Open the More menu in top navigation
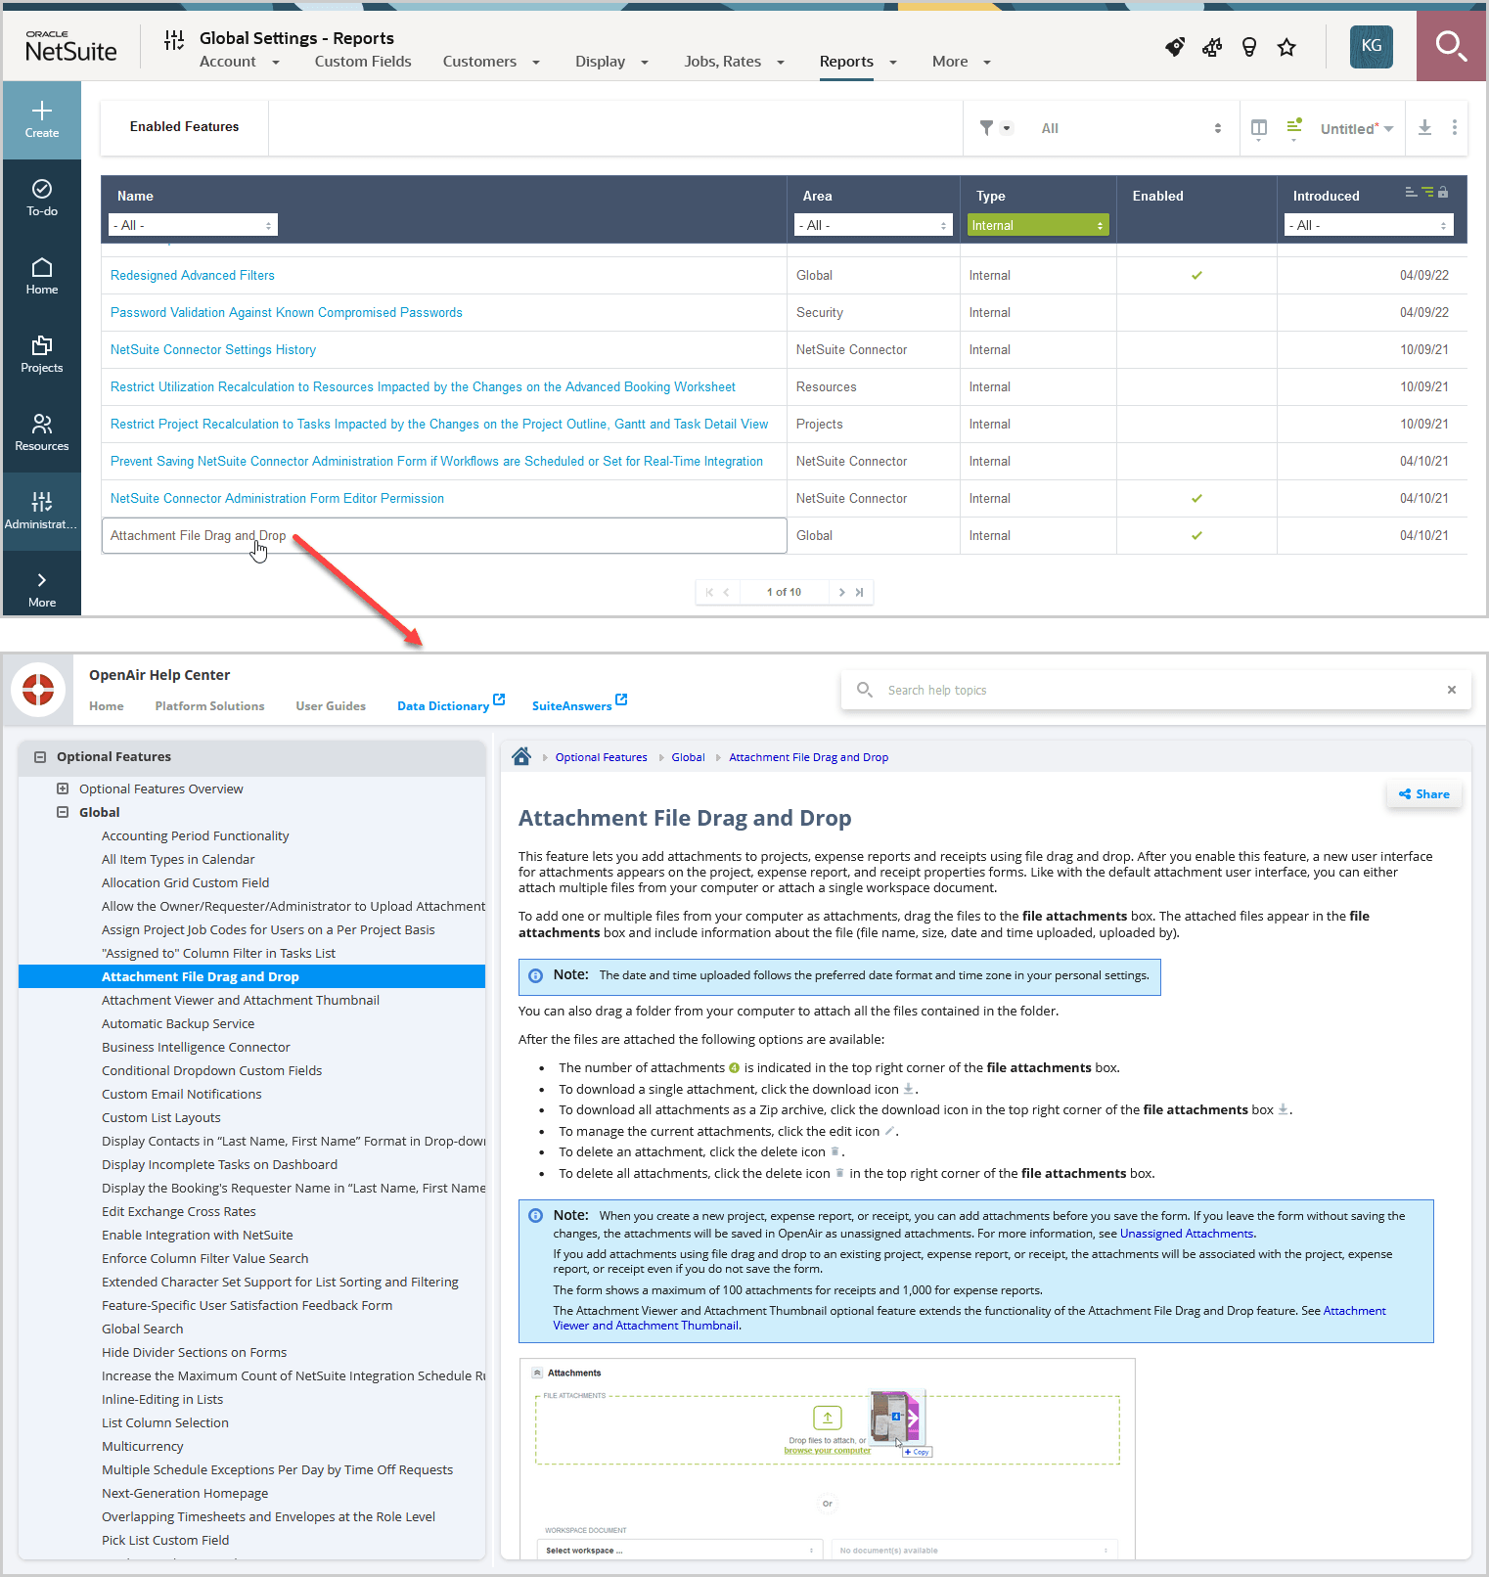The width and height of the screenshot is (1489, 1577). pos(961,62)
